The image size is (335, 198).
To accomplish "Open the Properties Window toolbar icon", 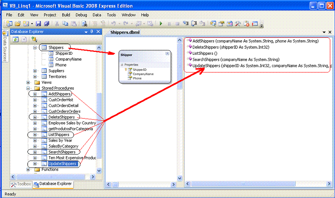I will click(x=221, y=24).
